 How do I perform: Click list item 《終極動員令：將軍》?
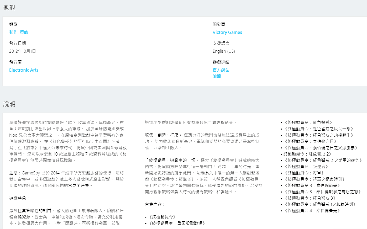click(304, 173)
